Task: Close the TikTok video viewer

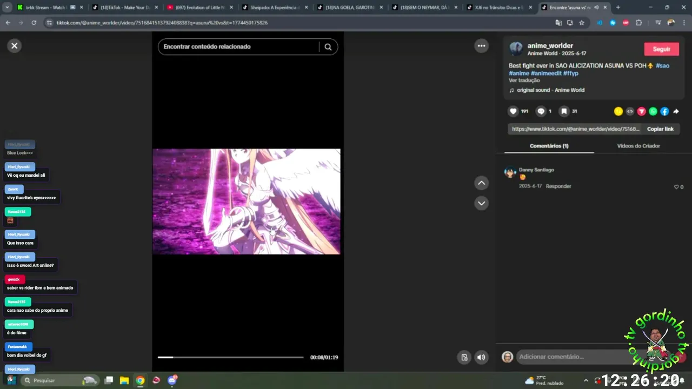Action: coord(15,46)
